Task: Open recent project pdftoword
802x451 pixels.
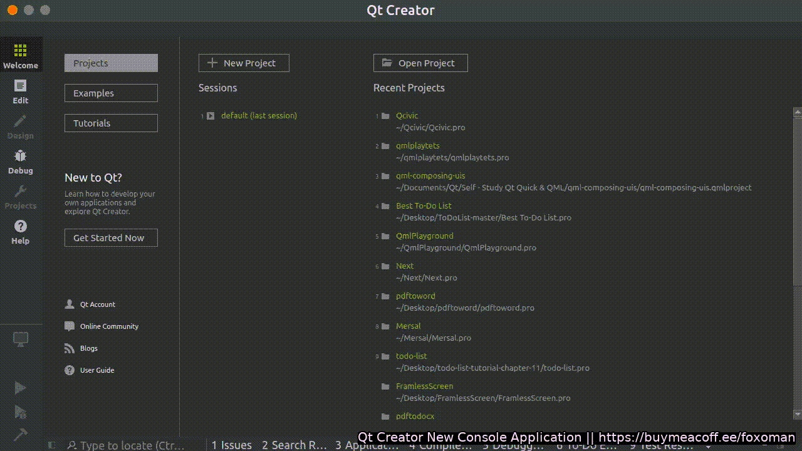Action: [415, 296]
